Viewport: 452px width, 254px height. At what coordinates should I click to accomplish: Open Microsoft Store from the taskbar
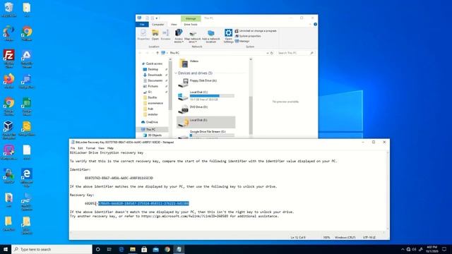pos(144,249)
